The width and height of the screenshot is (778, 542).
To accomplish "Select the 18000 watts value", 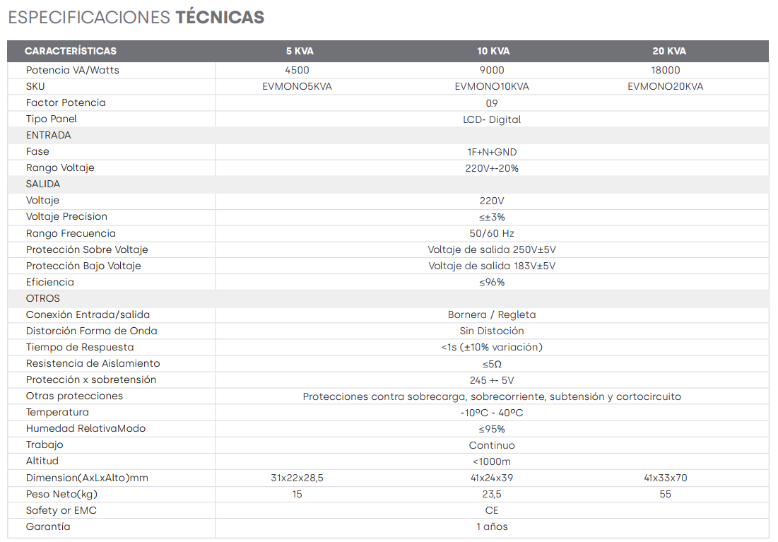I will click(x=666, y=71).
